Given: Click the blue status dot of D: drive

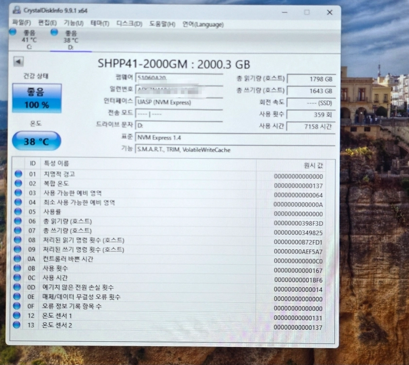Looking at the screenshot, I should (x=54, y=32).
